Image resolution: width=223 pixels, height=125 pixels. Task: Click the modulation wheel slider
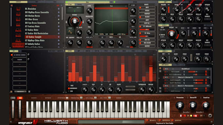(20, 109)
